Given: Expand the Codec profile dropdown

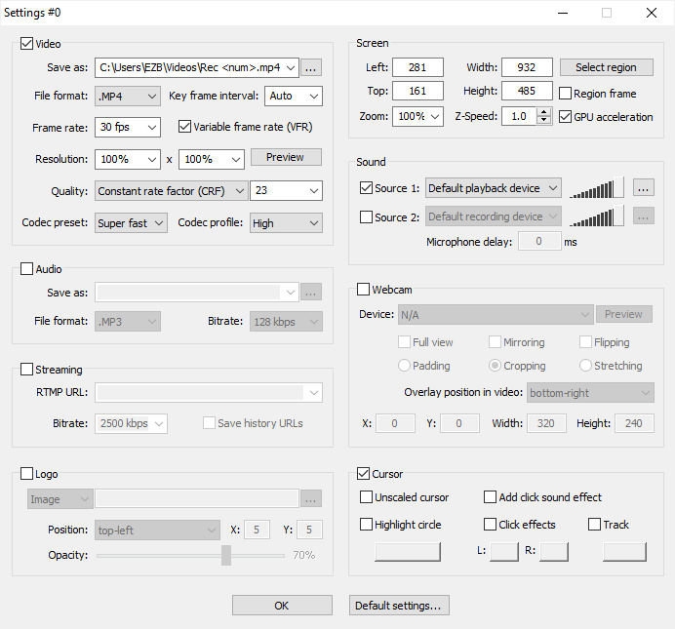Looking at the screenshot, I should click(286, 223).
